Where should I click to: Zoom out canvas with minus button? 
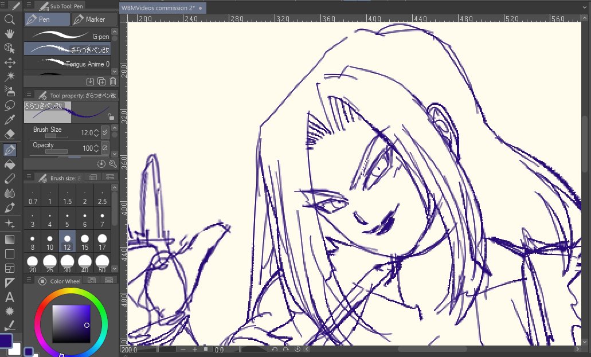[183, 350]
